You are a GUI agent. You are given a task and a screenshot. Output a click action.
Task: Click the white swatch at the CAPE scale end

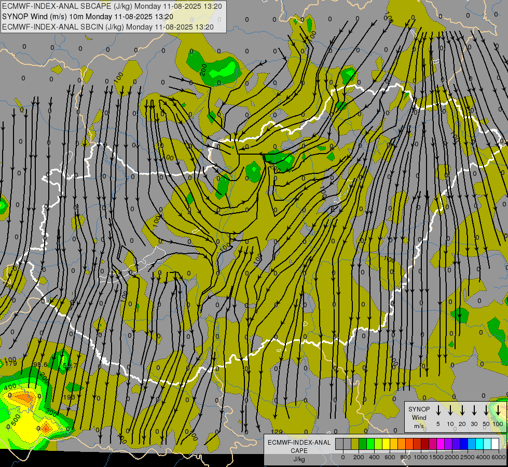495,444
